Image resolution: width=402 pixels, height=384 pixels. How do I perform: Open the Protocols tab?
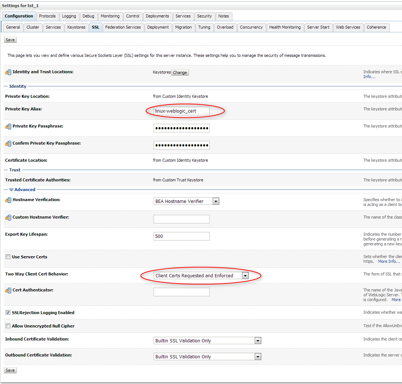48,16
